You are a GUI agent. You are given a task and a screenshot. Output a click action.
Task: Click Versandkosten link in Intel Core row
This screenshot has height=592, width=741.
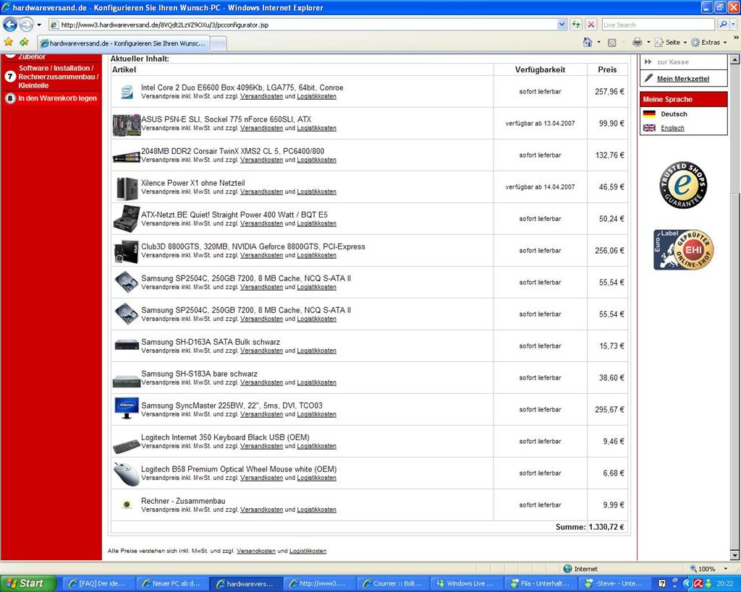tap(261, 96)
